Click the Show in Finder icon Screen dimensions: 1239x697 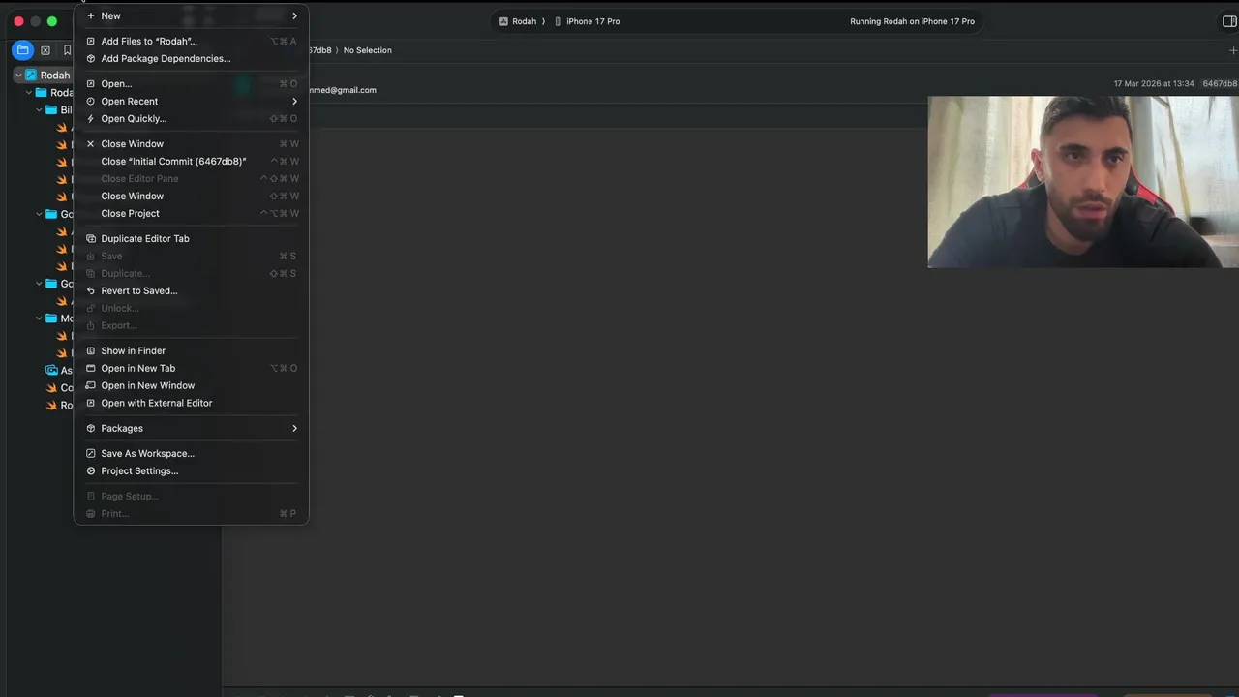click(91, 350)
